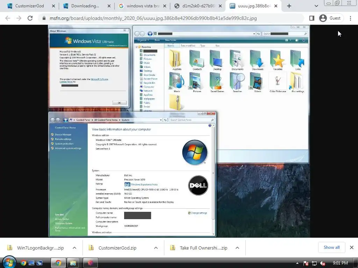Image resolution: width=358 pixels, height=268 pixels.
Task: Open the Windows Start orb
Action: pos(9,263)
